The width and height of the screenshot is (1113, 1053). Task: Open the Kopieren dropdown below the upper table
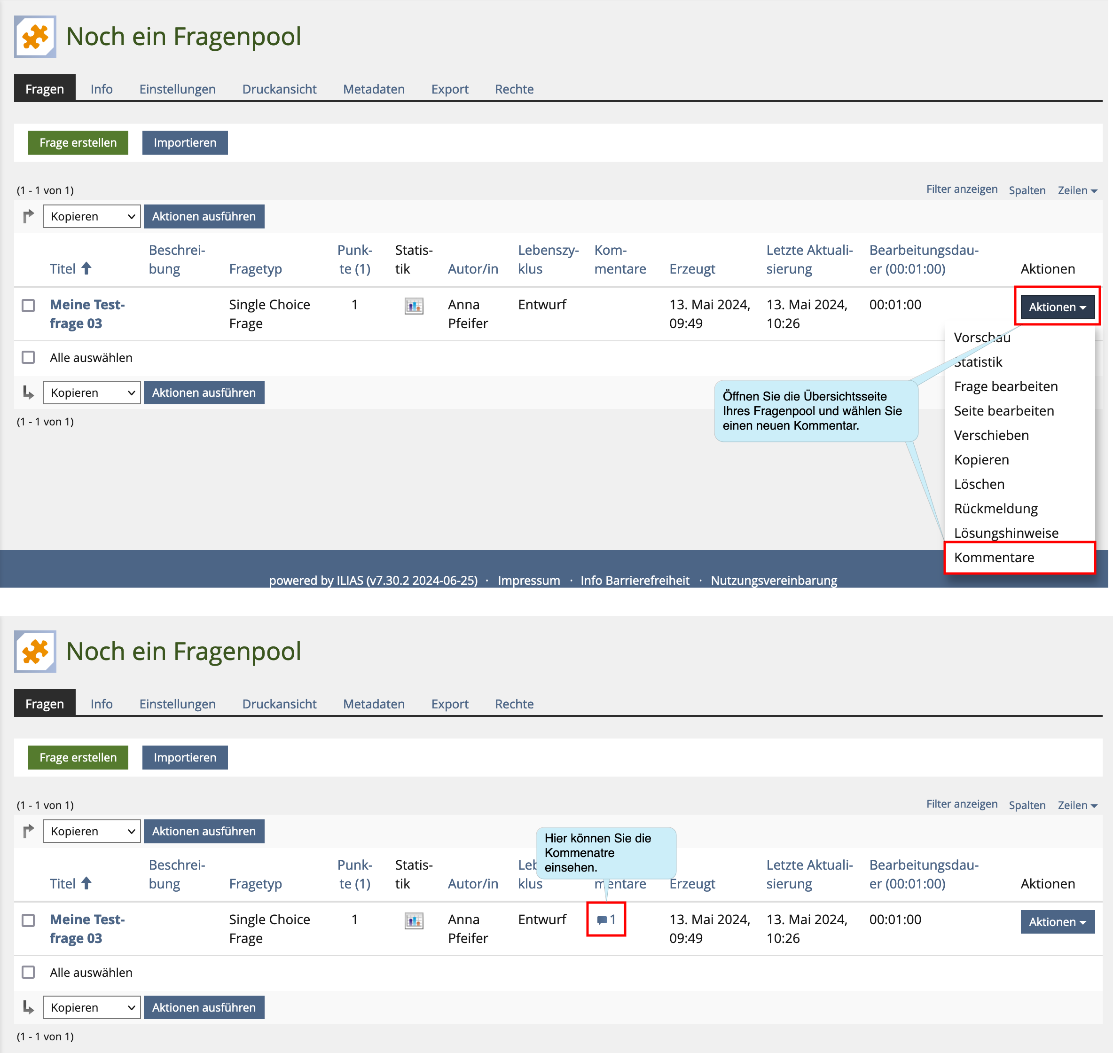point(92,393)
